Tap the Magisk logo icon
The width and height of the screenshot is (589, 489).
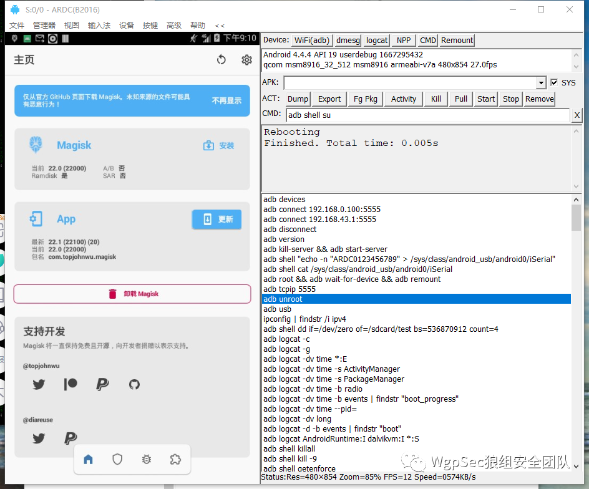(36, 145)
